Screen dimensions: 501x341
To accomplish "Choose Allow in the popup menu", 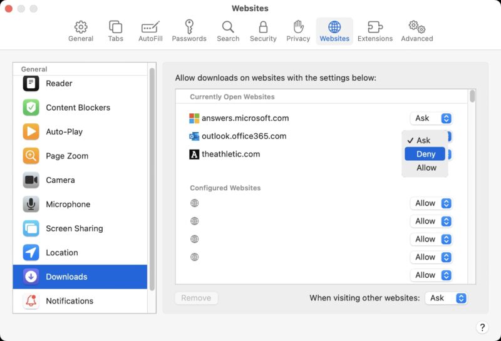I will point(426,168).
